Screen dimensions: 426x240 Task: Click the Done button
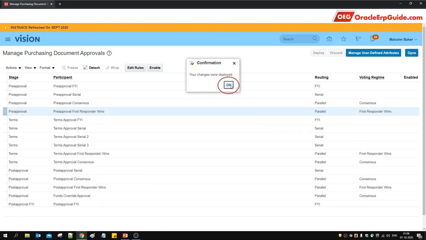coord(412,53)
